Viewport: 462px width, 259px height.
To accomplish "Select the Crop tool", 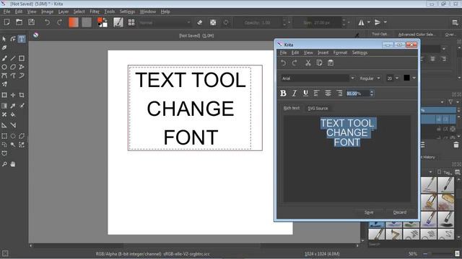I will [22, 95].
